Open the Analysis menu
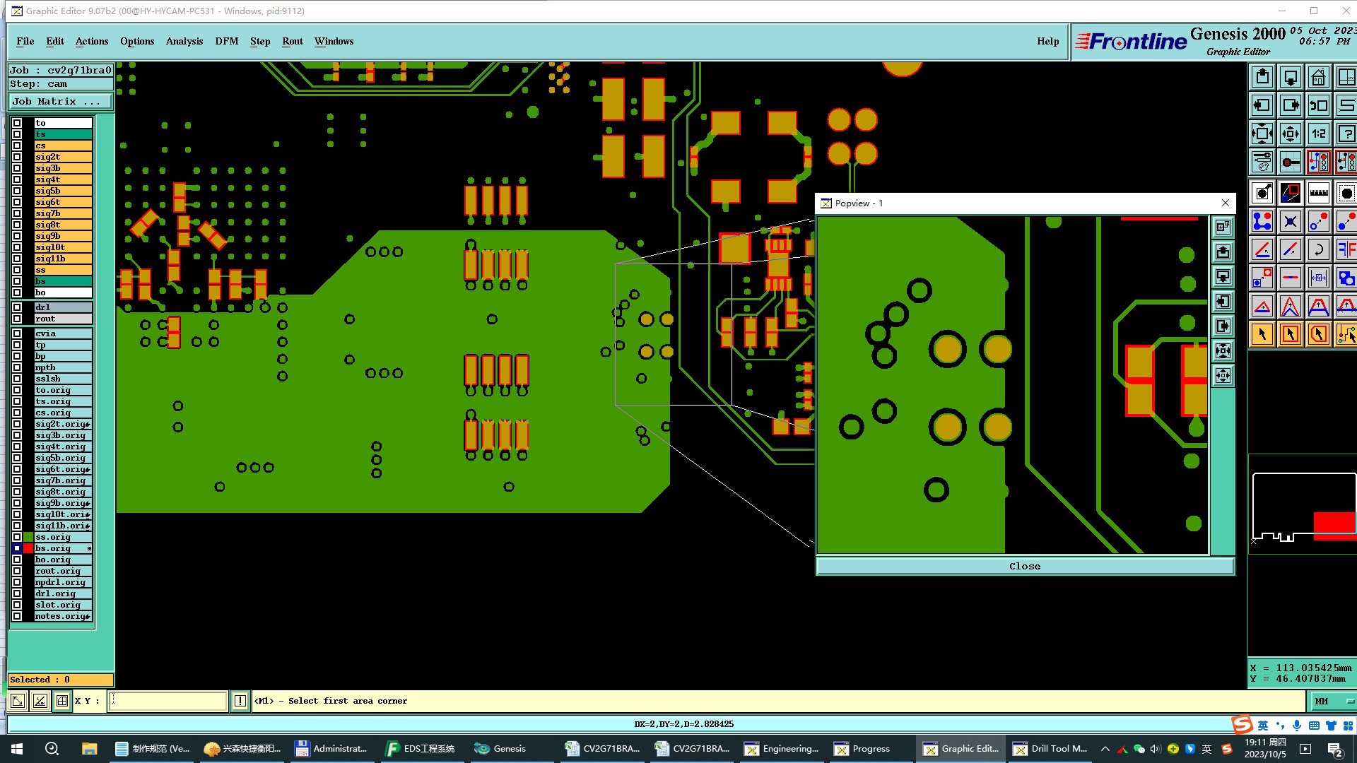This screenshot has height=763, width=1357. pyautogui.click(x=184, y=41)
